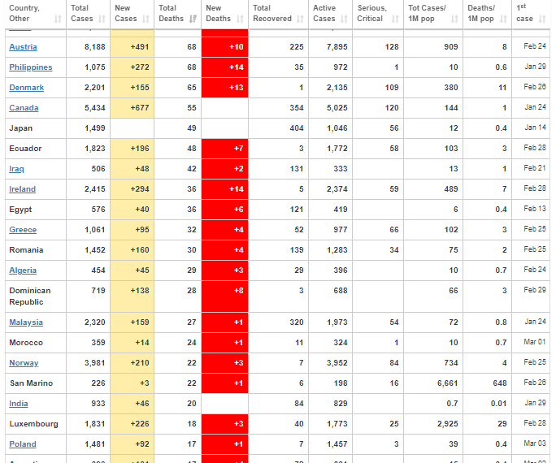Click Canada's +677 new cases cell
This screenshot has width=556, height=463.
click(132, 108)
